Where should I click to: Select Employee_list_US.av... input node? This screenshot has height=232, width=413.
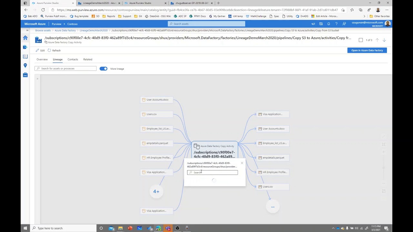(x=157, y=129)
